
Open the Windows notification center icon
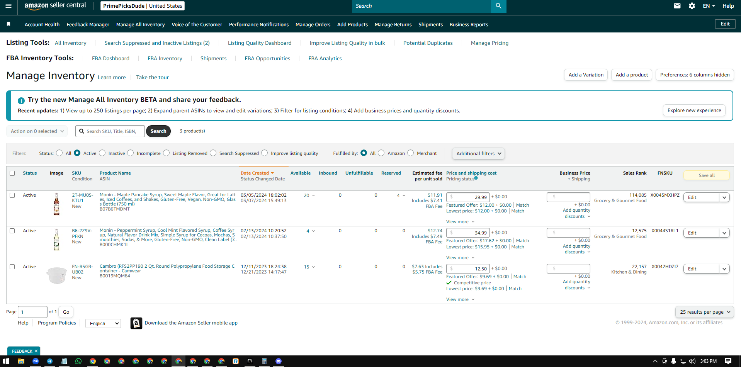coord(728,361)
